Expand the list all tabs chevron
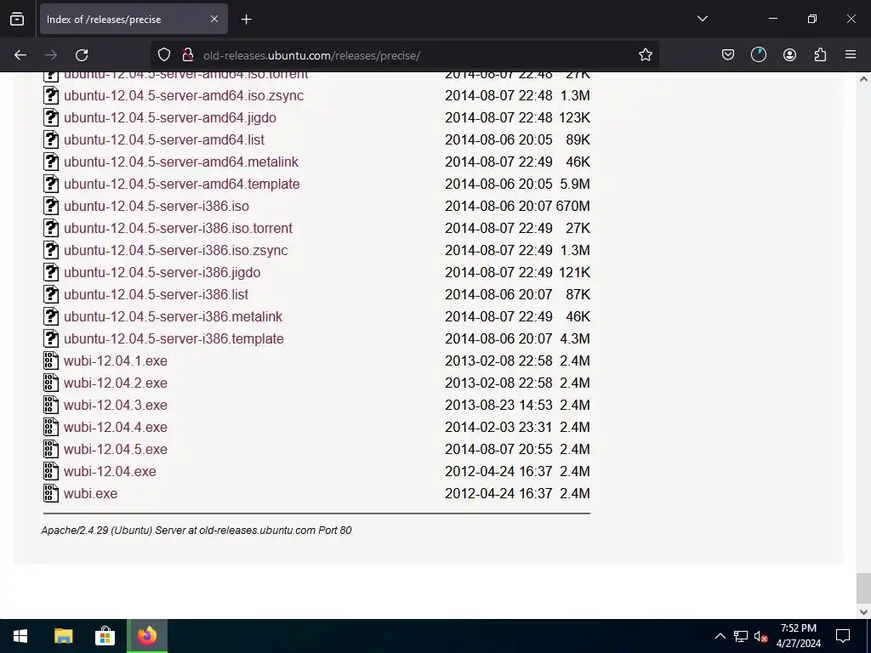 (702, 19)
